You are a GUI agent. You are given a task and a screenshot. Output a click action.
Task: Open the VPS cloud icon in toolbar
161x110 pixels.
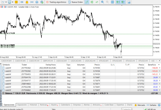37,2
